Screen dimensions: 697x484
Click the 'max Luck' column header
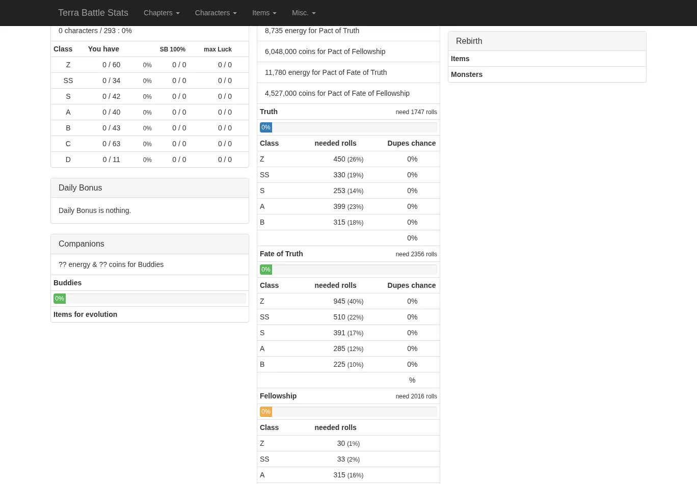point(218,49)
